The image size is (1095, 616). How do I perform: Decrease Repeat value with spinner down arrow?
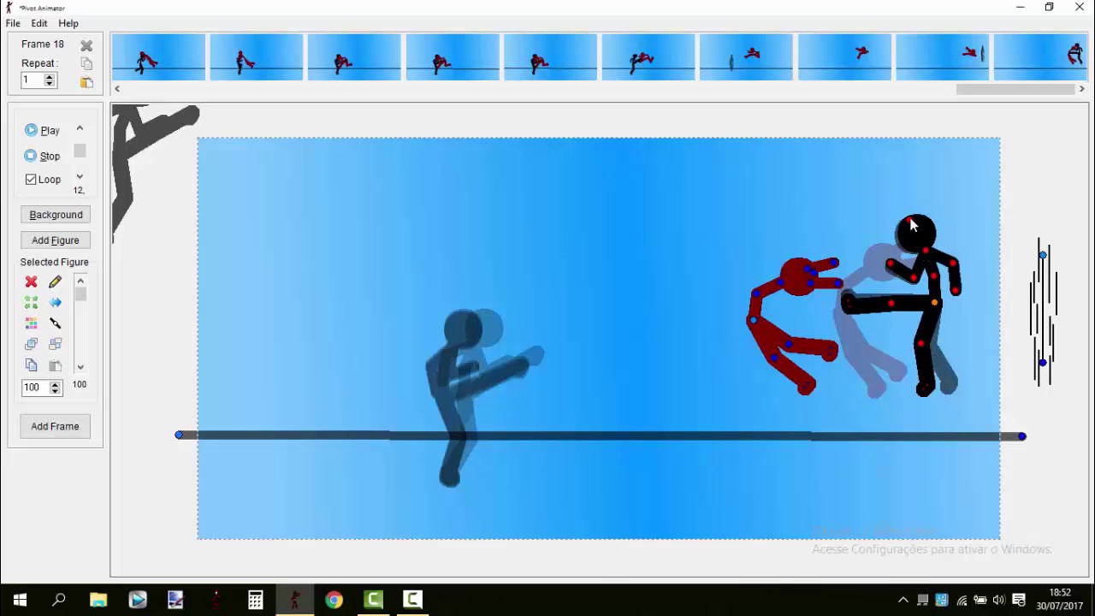50,84
